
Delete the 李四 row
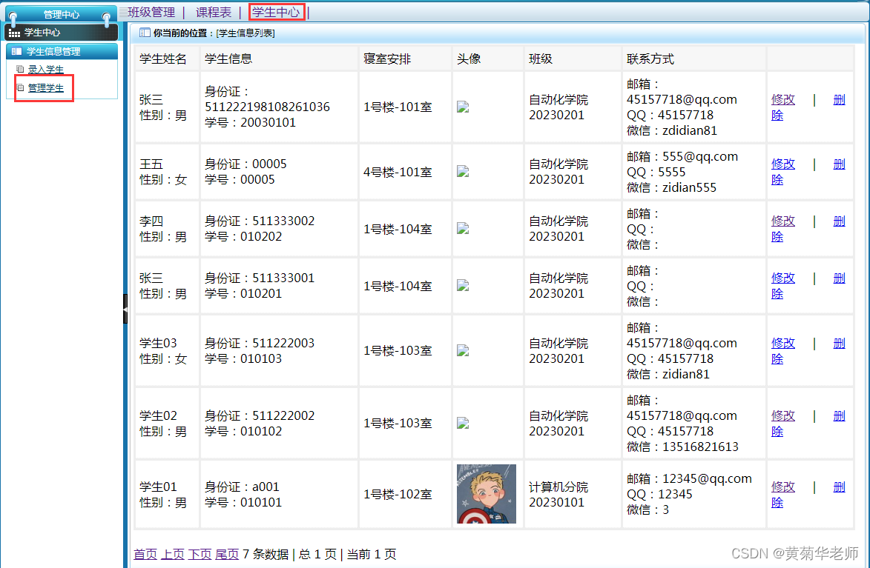click(839, 221)
